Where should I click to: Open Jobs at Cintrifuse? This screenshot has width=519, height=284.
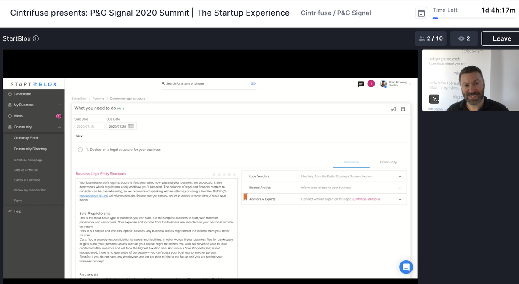coord(26,170)
